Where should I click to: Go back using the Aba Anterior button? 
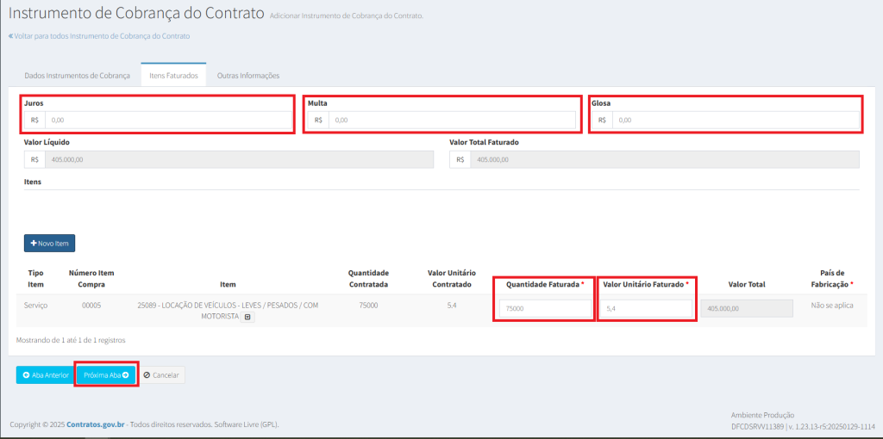click(45, 375)
